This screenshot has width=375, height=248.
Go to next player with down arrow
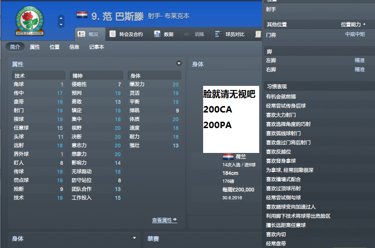tap(61, 24)
